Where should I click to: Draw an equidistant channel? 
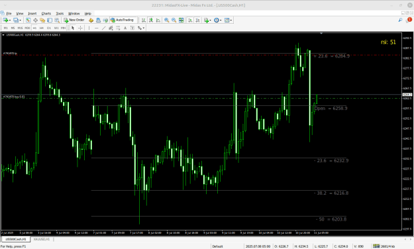pos(111,28)
